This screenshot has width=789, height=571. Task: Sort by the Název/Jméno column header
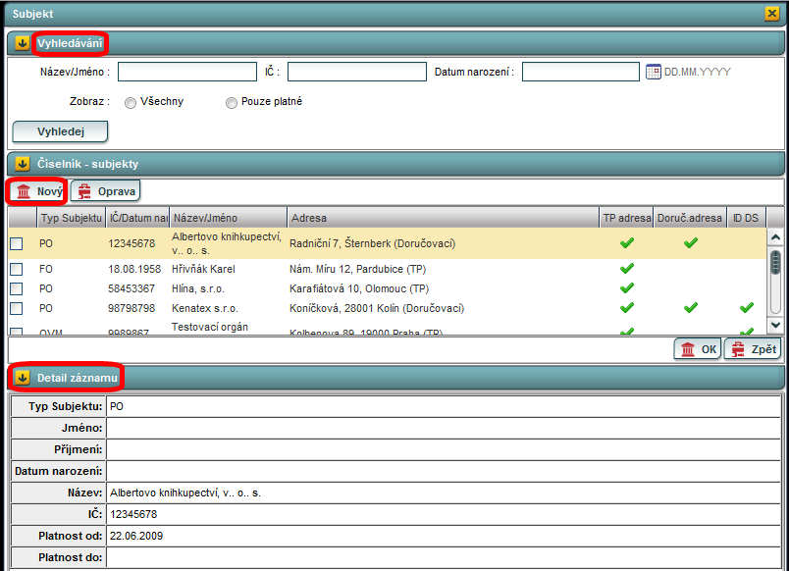coord(229,218)
